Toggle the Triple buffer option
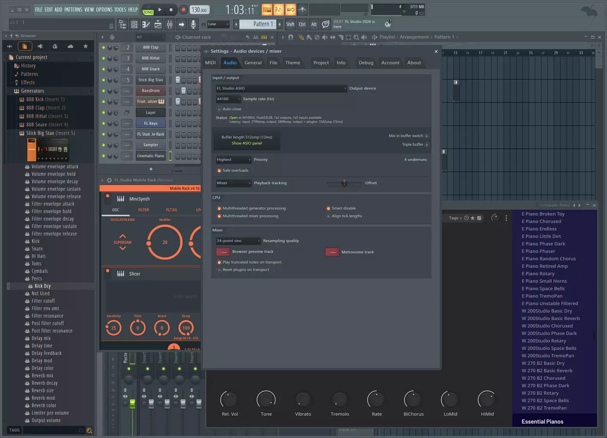The image size is (607, 438). (x=427, y=145)
